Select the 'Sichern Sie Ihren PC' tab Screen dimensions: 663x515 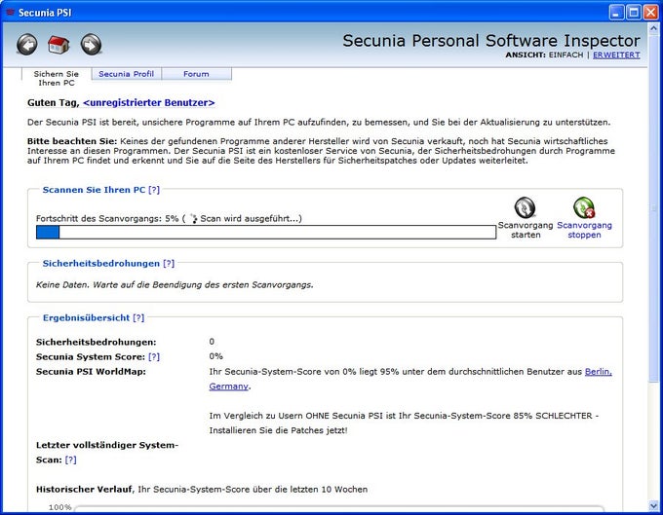click(57, 78)
